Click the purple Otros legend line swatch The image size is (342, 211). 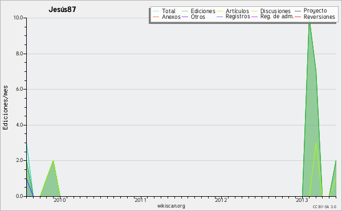pyautogui.click(x=185, y=17)
